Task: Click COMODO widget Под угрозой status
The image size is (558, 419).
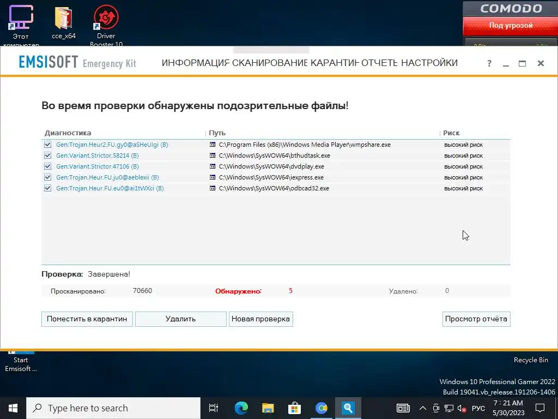Action: tap(510, 25)
